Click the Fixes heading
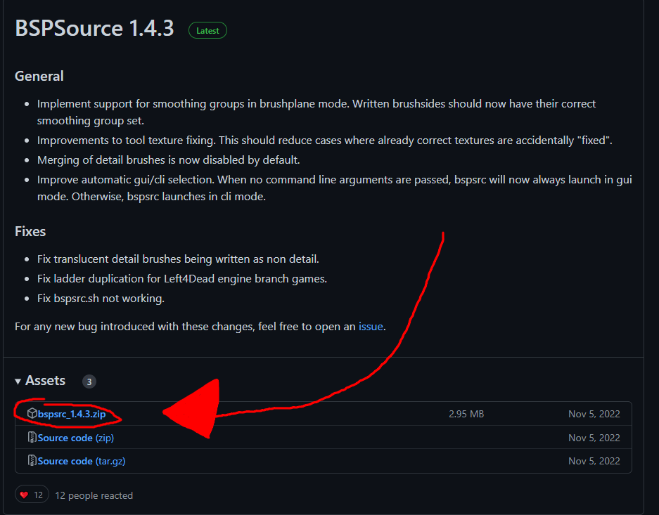Viewport: 659px width, 515px height. [x=30, y=231]
